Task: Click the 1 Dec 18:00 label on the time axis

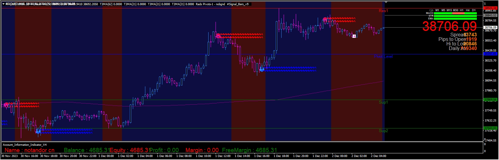Action: point(281,156)
